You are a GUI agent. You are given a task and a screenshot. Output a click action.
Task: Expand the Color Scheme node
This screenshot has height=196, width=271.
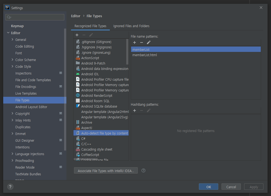[12, 60]
